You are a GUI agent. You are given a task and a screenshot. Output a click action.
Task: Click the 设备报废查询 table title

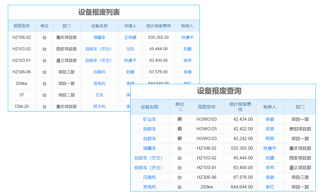tap(228, 91)
